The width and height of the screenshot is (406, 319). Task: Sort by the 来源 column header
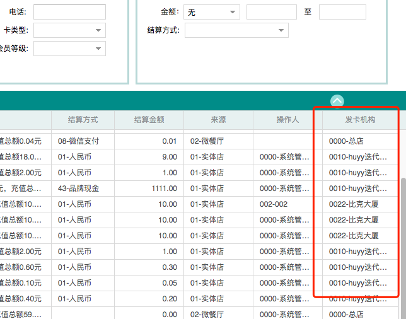tap(219, 120)
